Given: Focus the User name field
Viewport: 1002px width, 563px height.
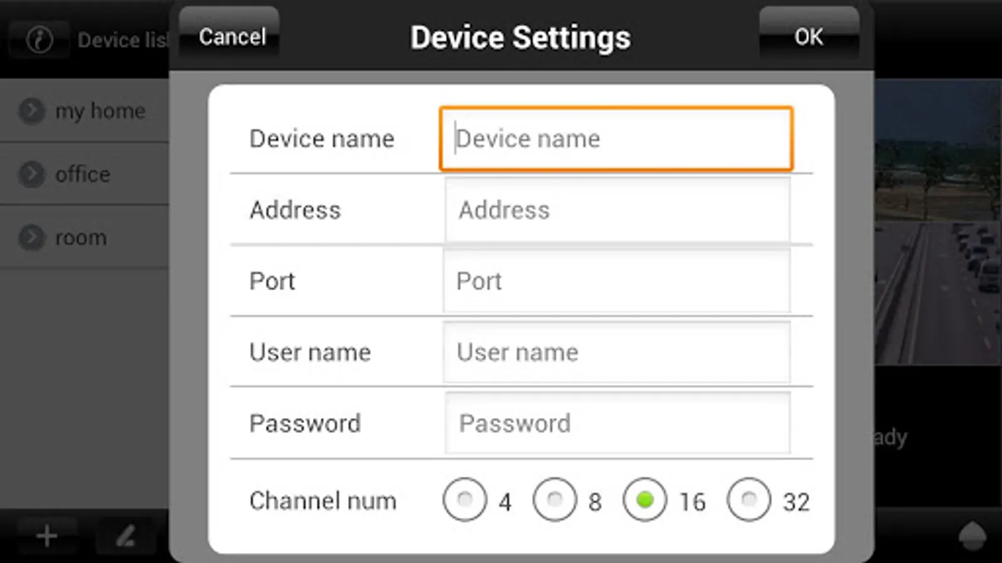Looking at the screenshot, I should (x=617, y=352).
